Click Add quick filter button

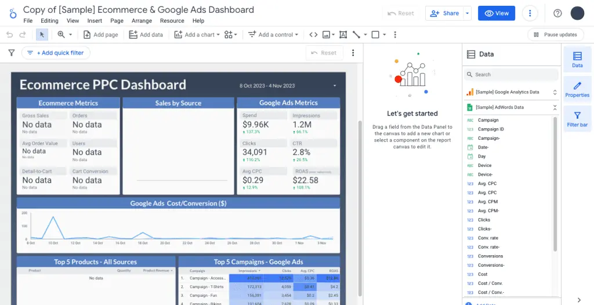click(56, 53)
